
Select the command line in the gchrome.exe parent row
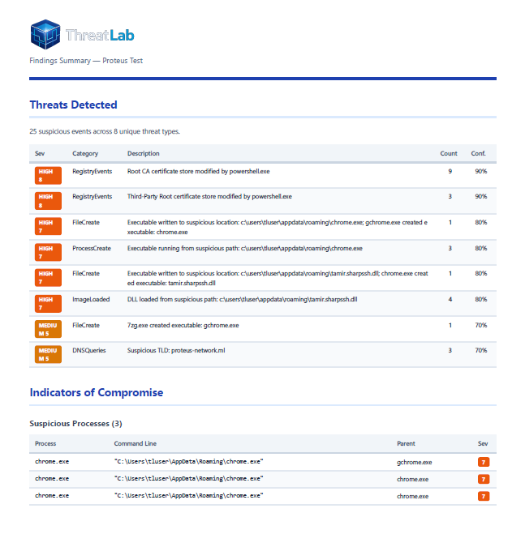tap(188, 462)
